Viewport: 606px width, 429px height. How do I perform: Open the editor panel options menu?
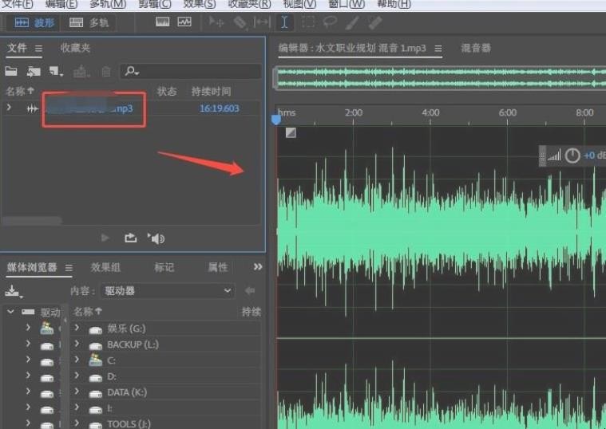(438, 49)
